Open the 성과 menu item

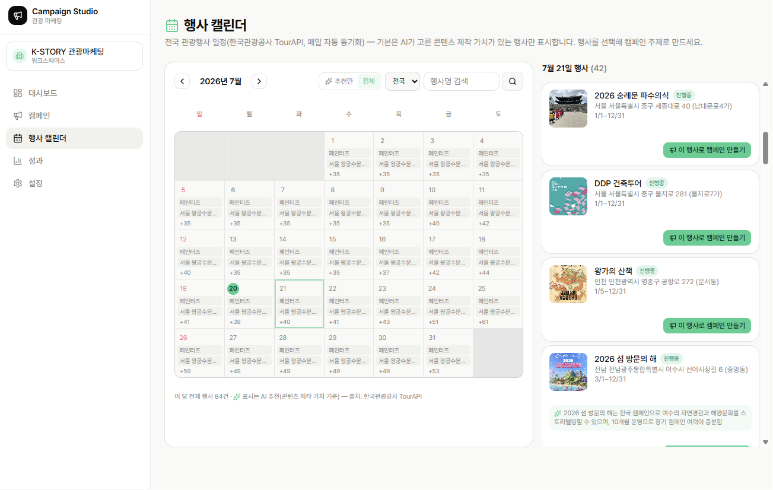(74, 161)
